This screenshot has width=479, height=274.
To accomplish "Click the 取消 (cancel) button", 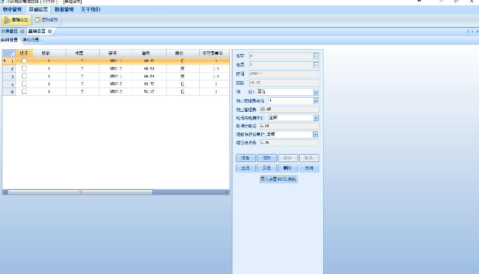I will (309, 158).
